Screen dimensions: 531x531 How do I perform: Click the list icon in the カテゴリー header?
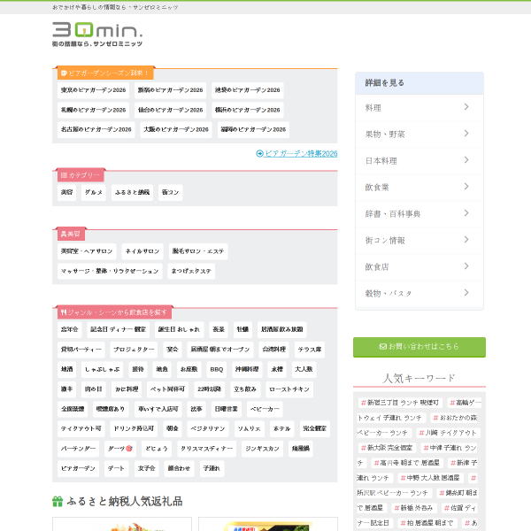click(64, 175)
